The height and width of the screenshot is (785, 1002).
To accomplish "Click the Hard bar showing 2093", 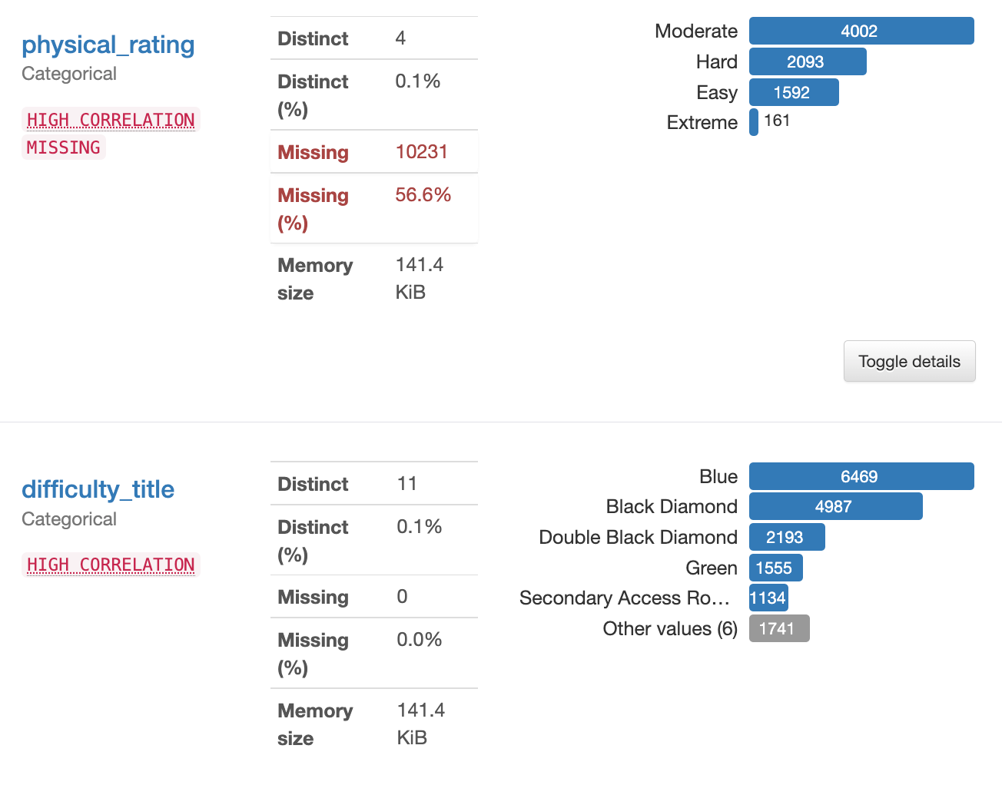I will pyautogui.click(x=807, y=62).
